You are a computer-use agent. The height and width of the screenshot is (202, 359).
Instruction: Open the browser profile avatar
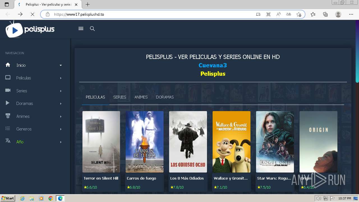pos(338,14)
